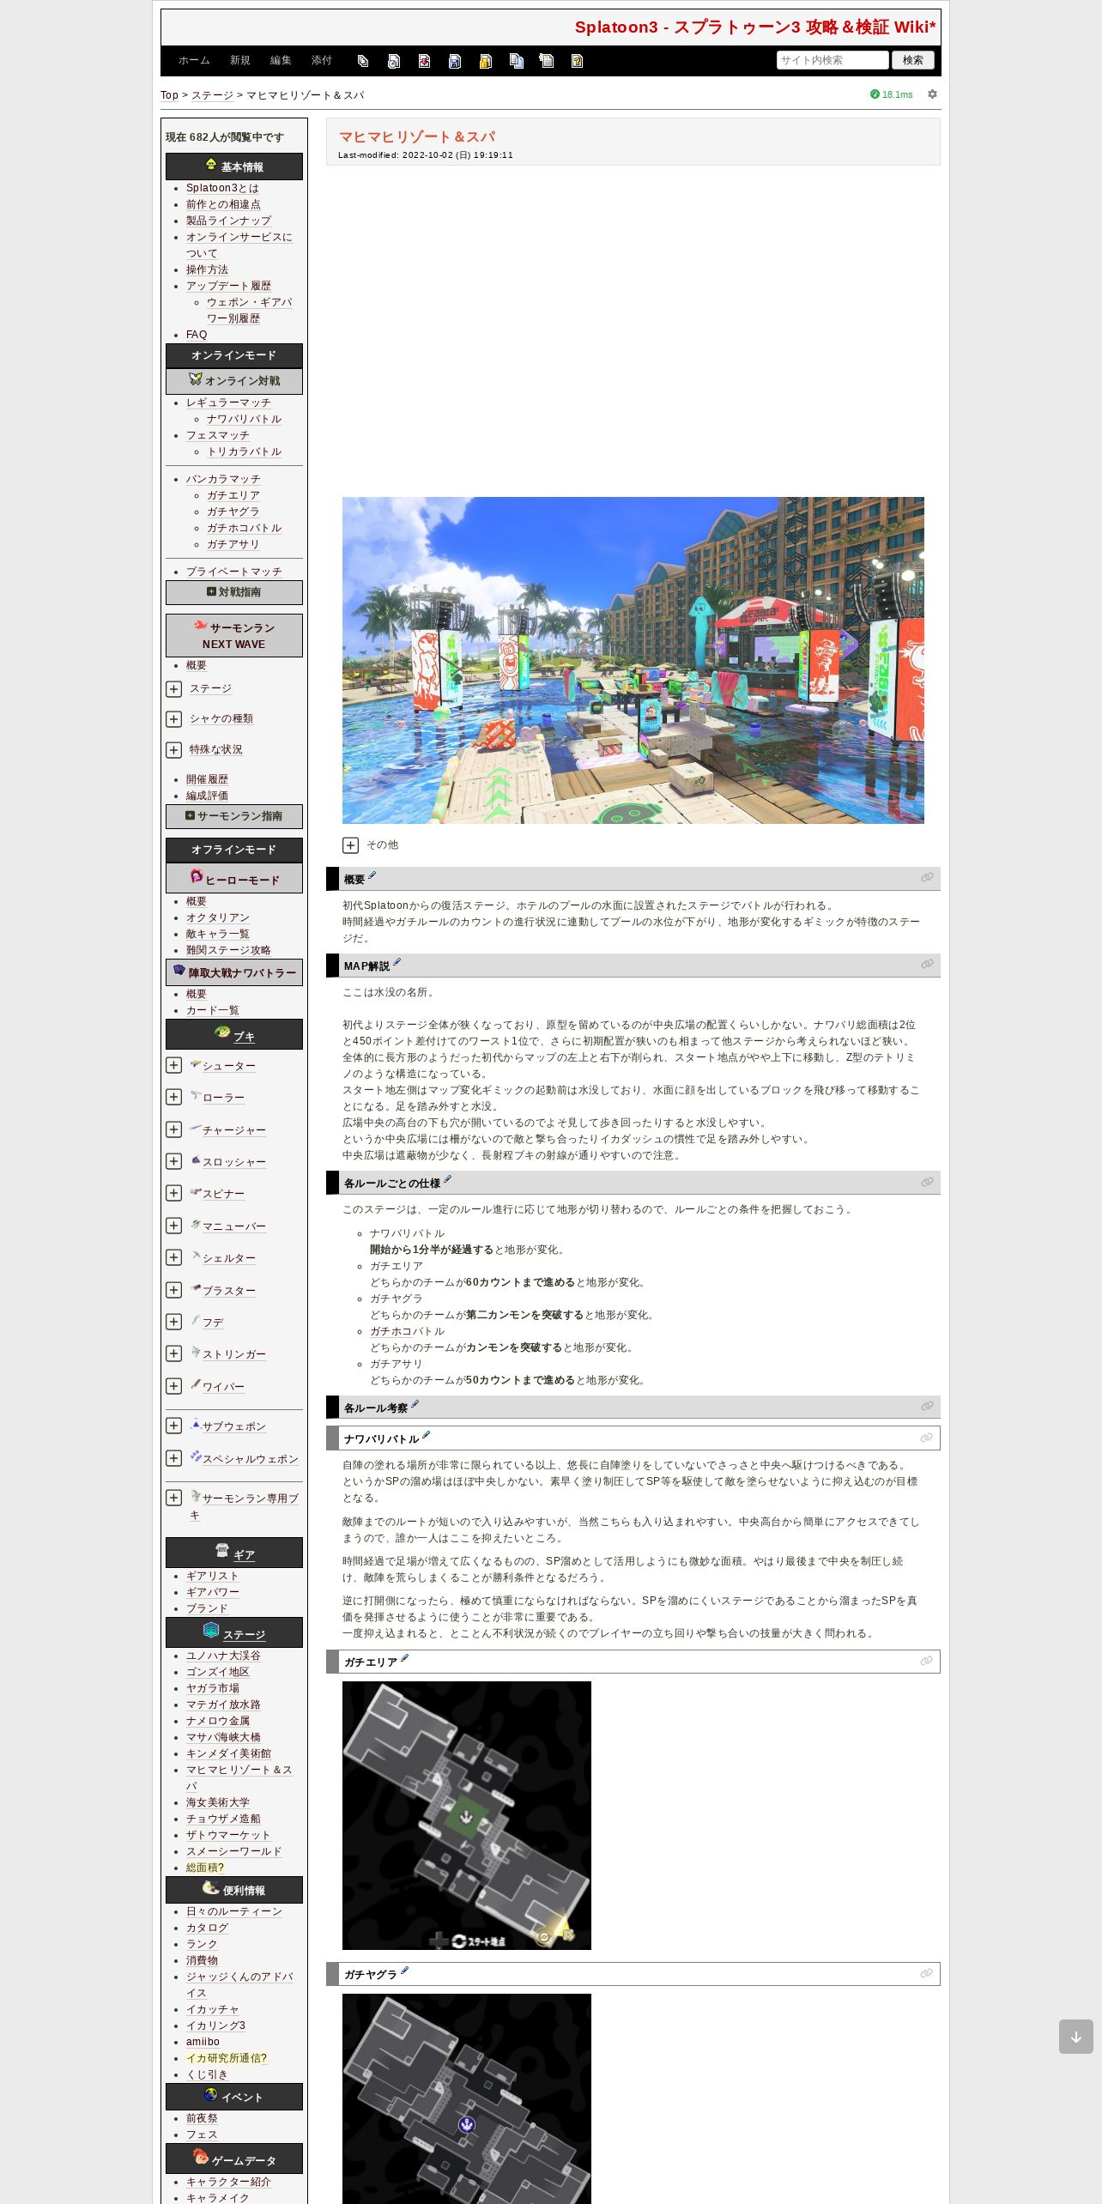Click the diff pages icon in toolbar
This screenshot has height=2204, width=1102.
[363, 61]
